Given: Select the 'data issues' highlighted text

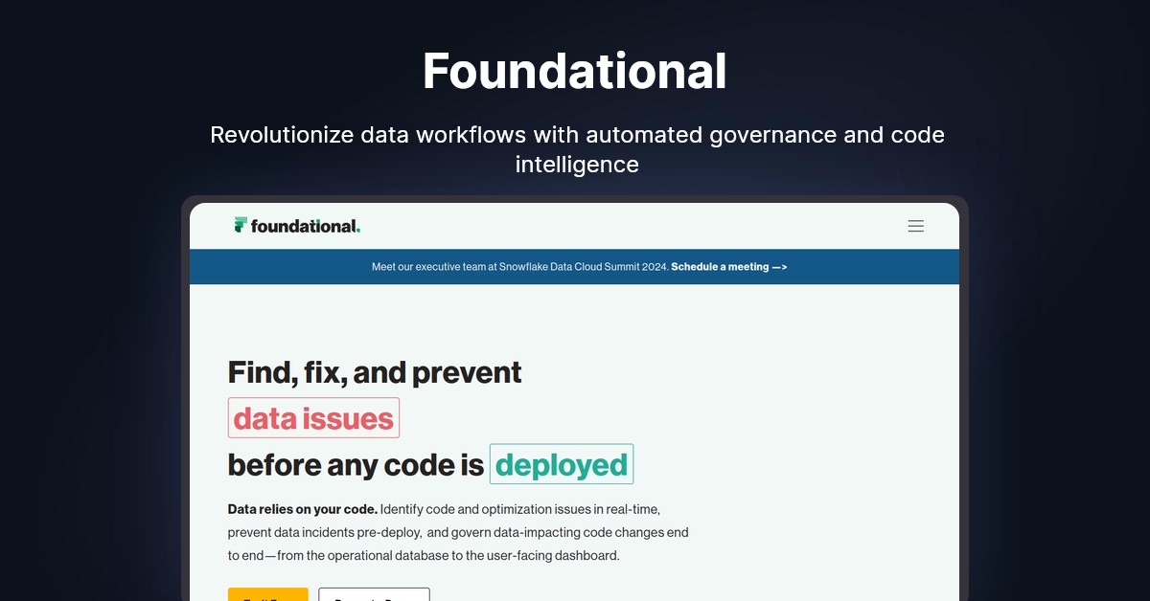Looking at the screenshot, I should [313, 418].
